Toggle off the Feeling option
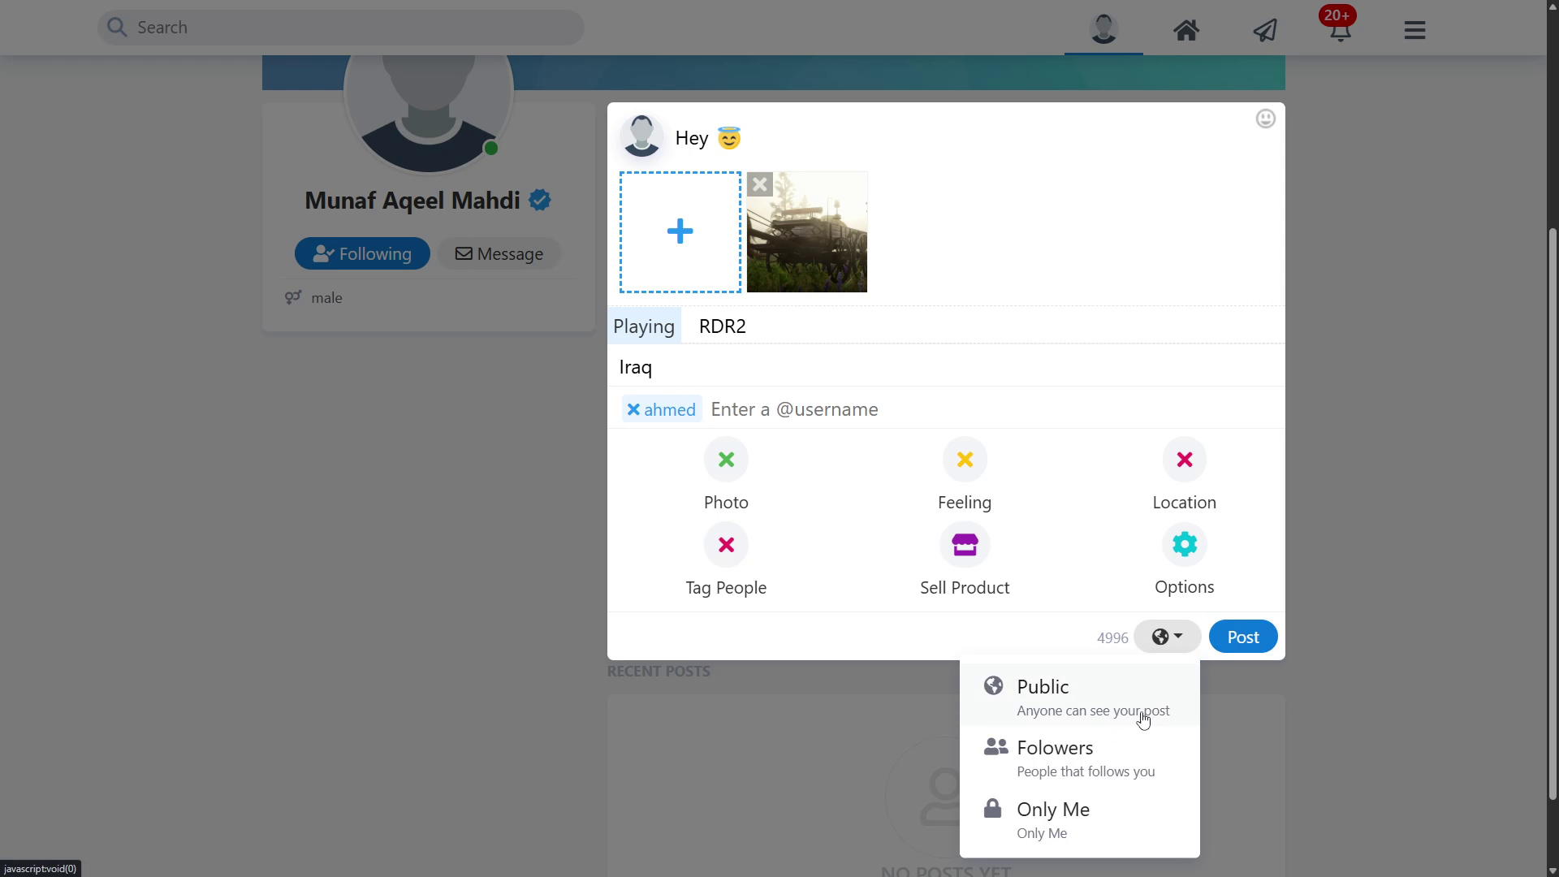Image resolution: width=1559 pixels, height=877 pixels. pyautogui.click(x=965, y=460)
